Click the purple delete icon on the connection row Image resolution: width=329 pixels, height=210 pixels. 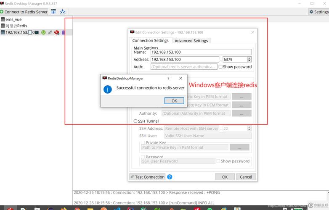point(63,32)
